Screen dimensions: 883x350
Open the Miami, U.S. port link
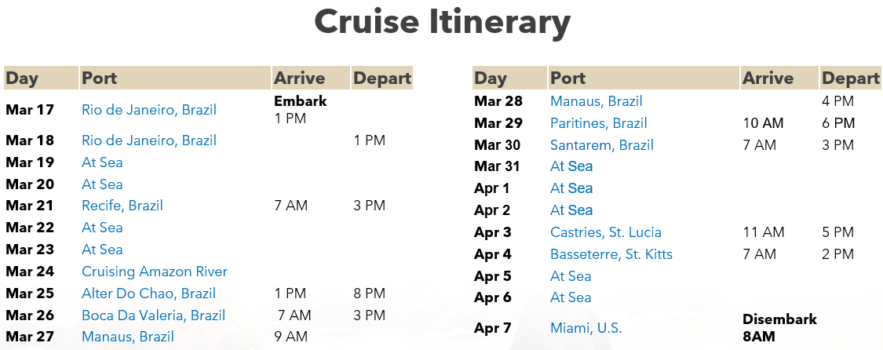coord(586,328)
